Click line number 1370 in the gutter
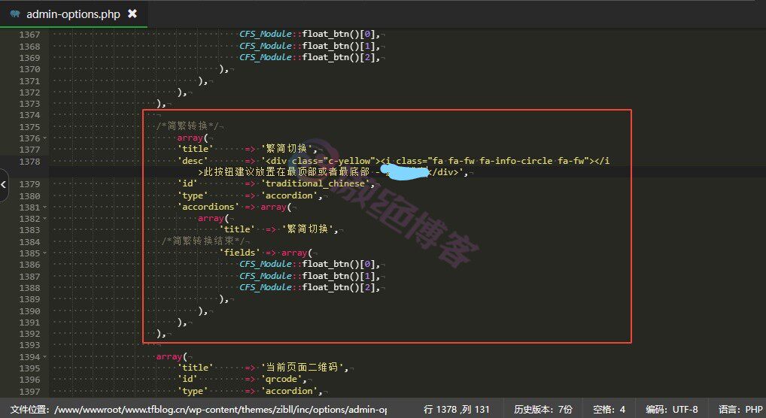The image size is (766, 418). 30,69
